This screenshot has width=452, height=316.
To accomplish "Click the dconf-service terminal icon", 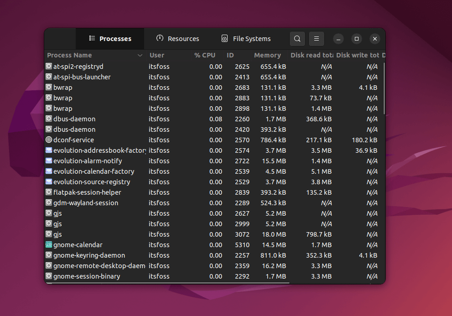I will click(x=49, y=140).
